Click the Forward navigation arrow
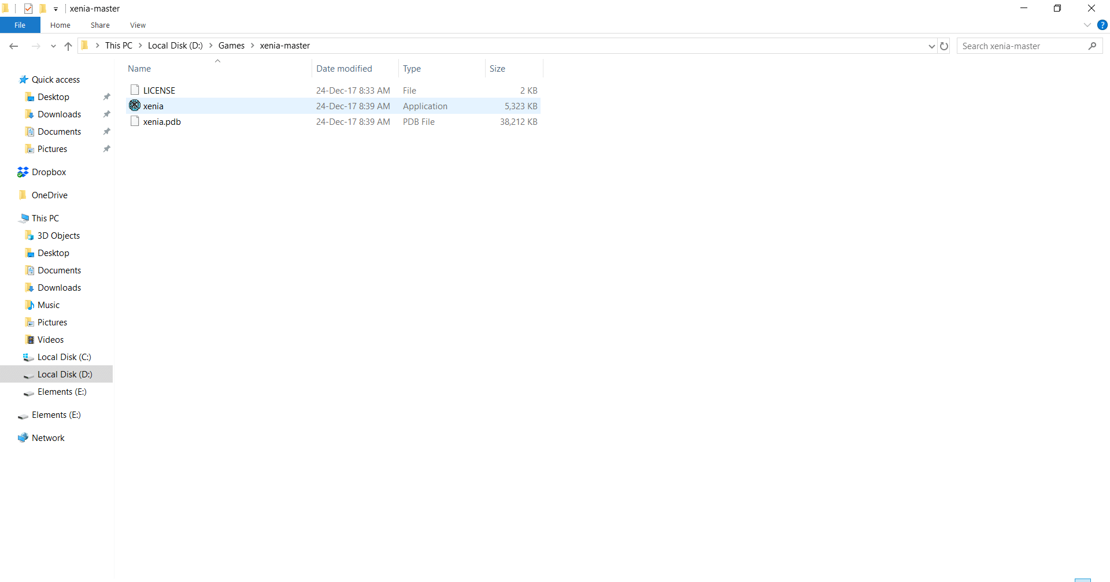 click(36, 46)
